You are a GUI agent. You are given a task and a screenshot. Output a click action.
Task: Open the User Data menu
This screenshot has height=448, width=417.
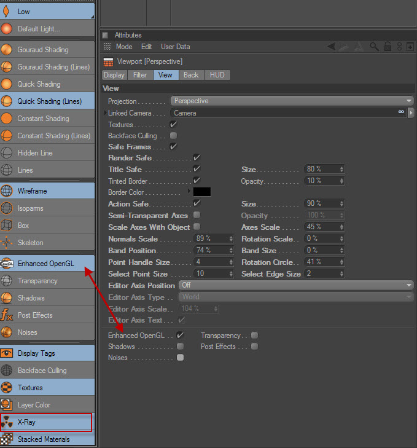pyautogui.click(x=176, y=47)
